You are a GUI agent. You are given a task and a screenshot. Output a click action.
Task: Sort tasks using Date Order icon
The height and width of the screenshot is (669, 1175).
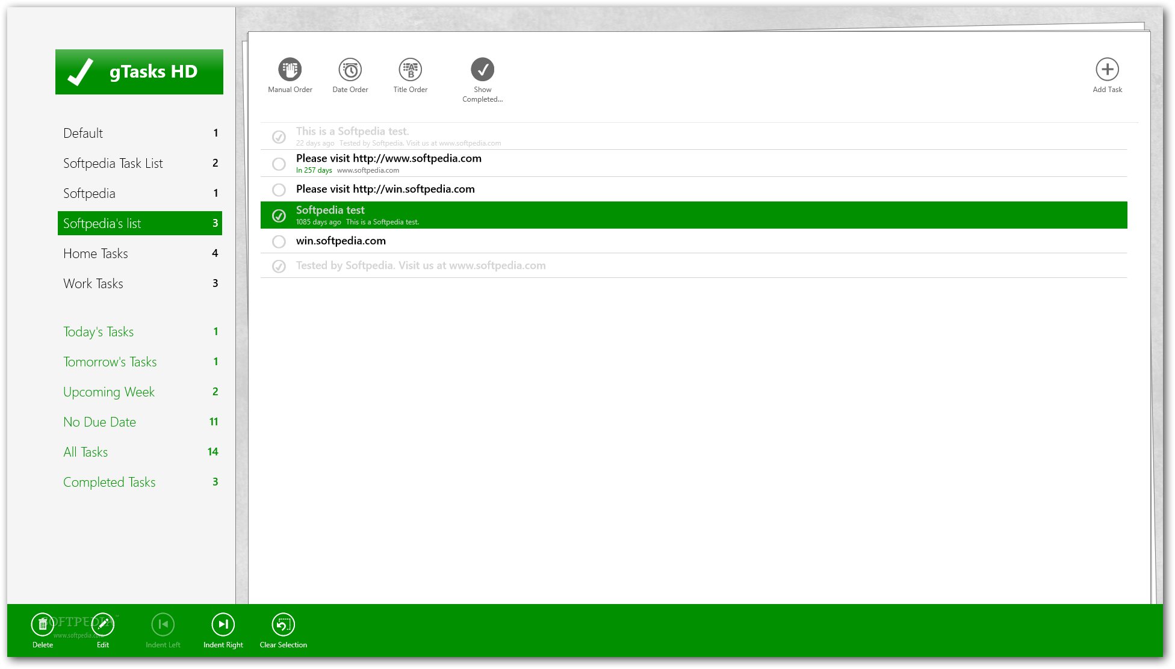tap(350, 70)
